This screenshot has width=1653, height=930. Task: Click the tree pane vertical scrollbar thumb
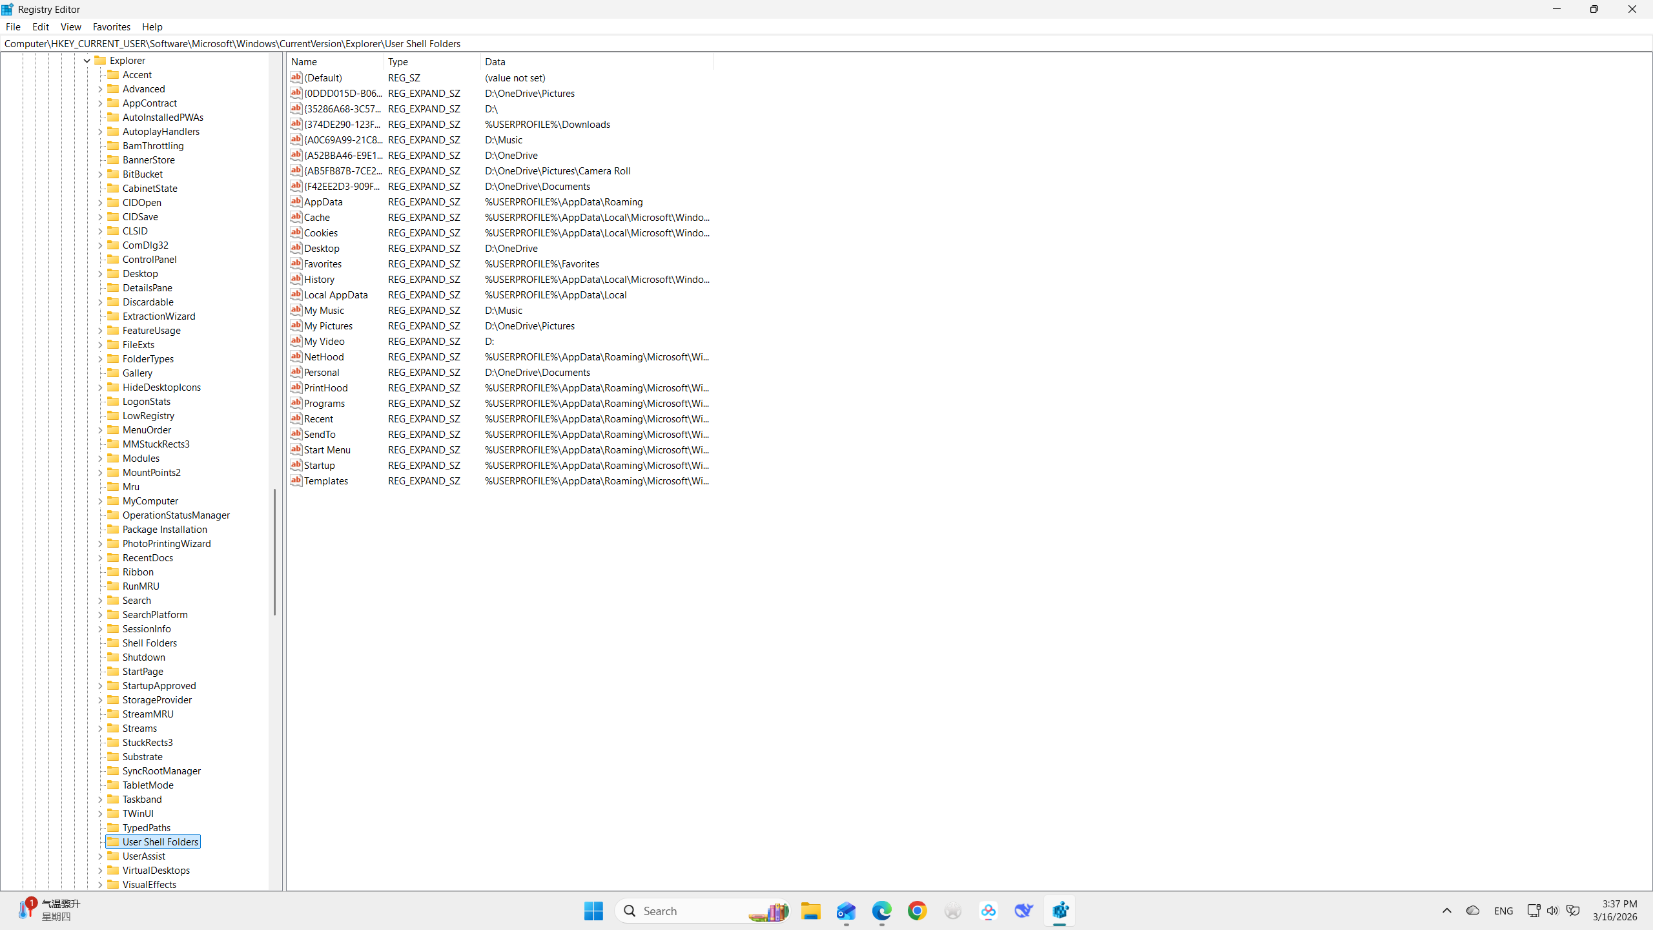275,552
